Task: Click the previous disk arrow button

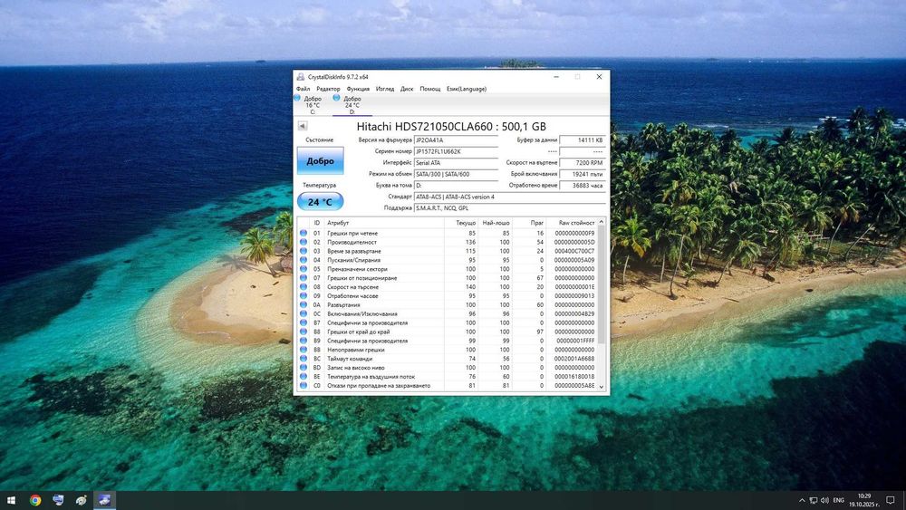Action: pyautogui.click(x=303, y=126)
